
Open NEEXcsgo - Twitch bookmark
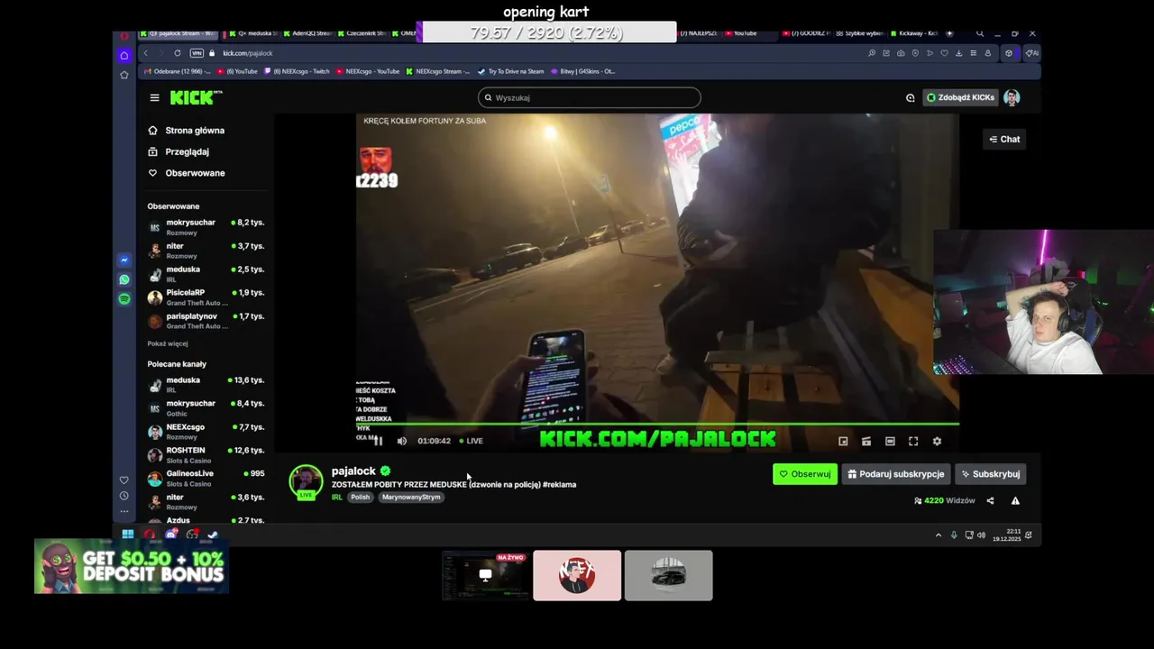click(298, 71)
